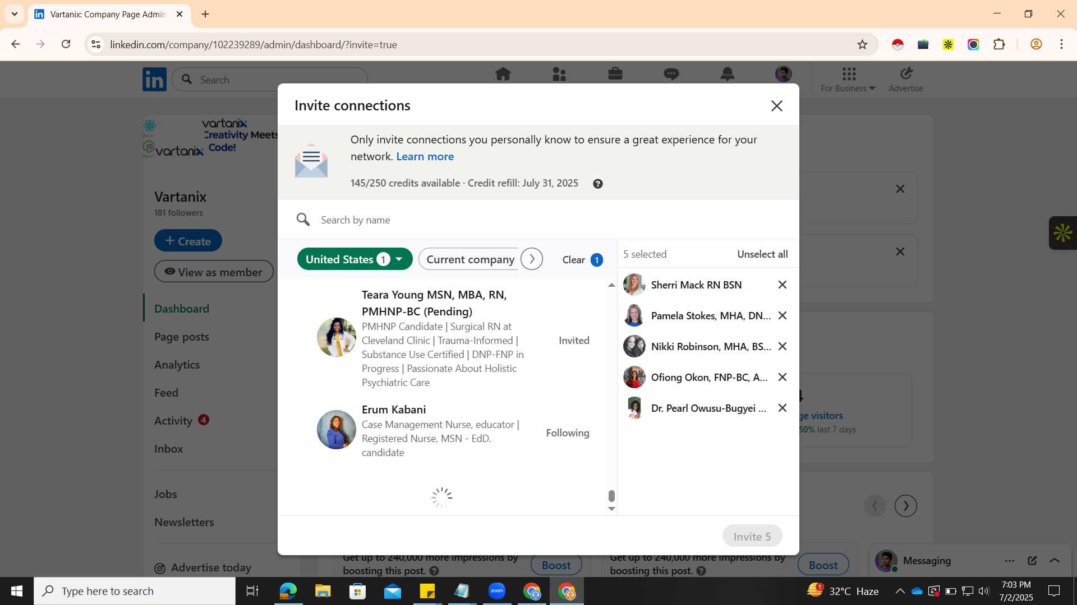Image resolution: width=1077 pixels, height=605 pixels.
Task: Open LinkedIn Home icon
Action: click(503, 74)
